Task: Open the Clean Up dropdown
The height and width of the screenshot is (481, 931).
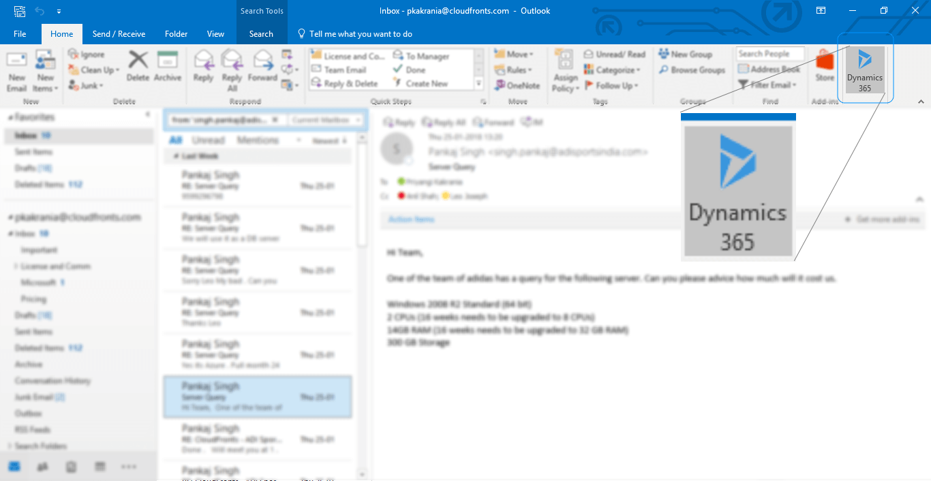Action: click(94, 70)
